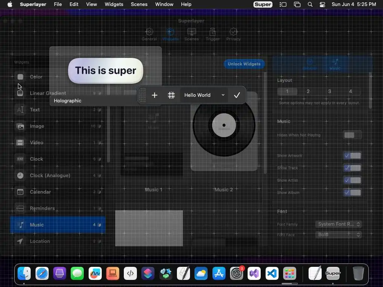Click the This is super widget

105,71
